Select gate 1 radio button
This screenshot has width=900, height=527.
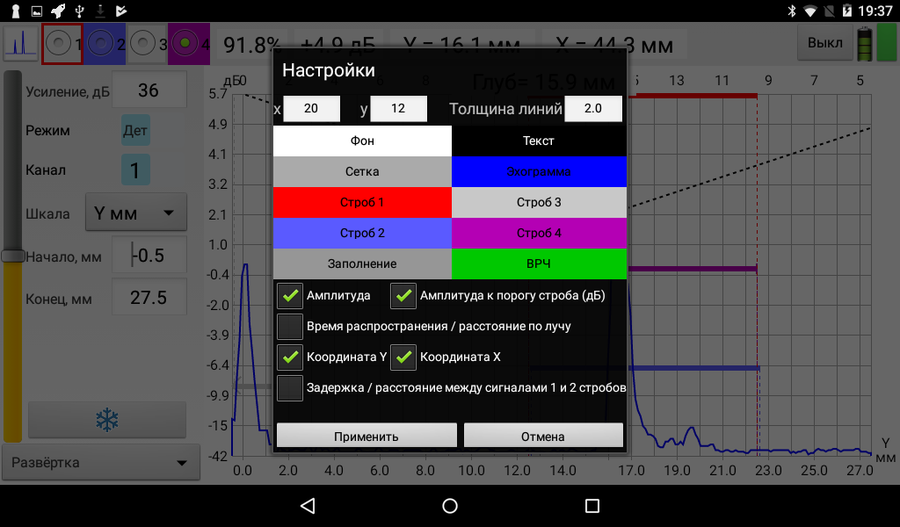pos(58,44)
